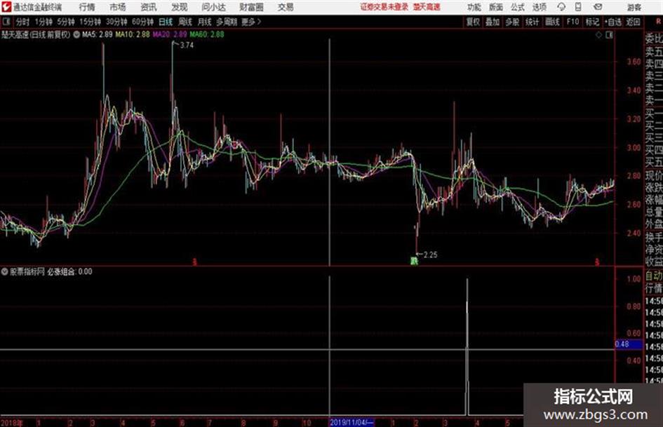
Task: Click the MA10: 2.88 indicator value
Action: 133,34
